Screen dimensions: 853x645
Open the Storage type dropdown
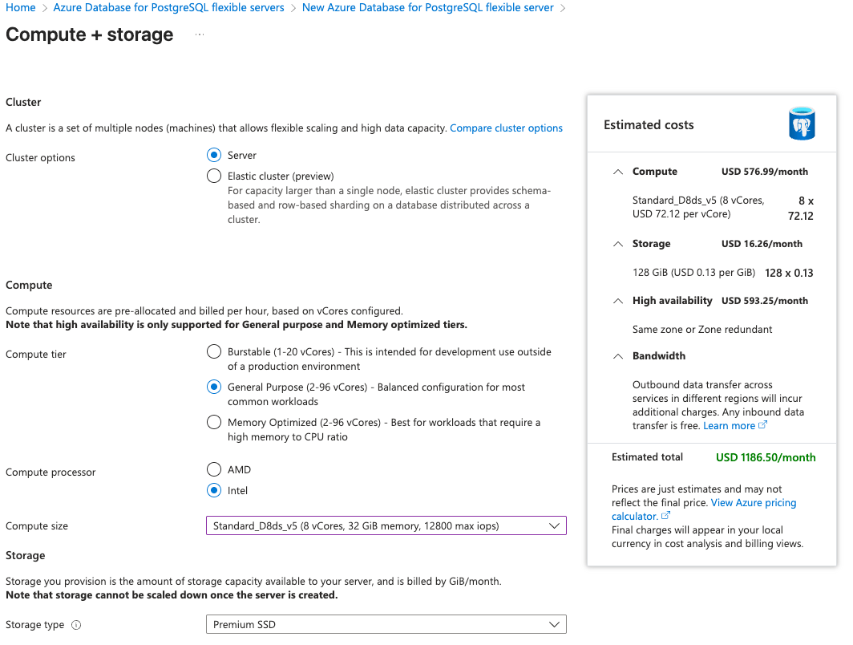pos(386,625)
